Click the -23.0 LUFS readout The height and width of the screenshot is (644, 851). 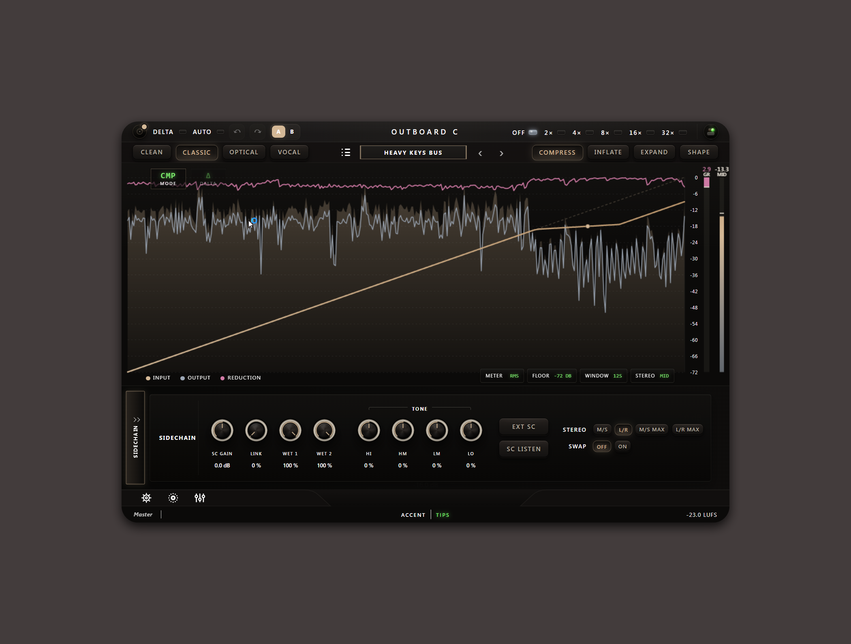tap(701, 515)
